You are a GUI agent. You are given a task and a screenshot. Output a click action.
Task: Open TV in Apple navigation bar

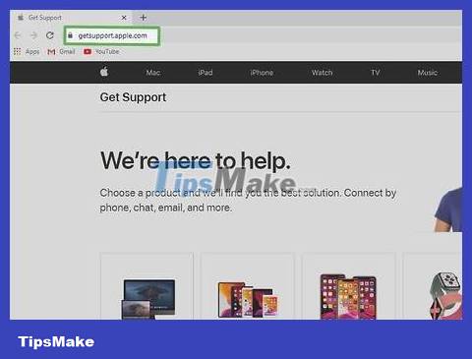coord(376,73)
